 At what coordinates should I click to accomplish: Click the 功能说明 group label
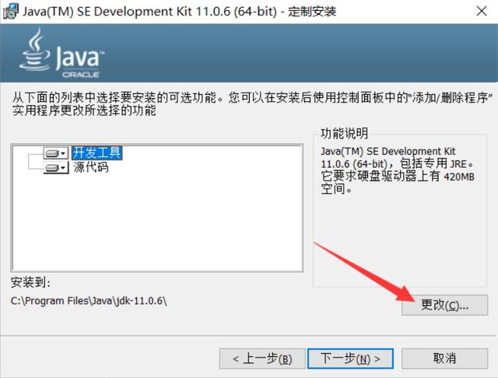click(x=344, y=133)
